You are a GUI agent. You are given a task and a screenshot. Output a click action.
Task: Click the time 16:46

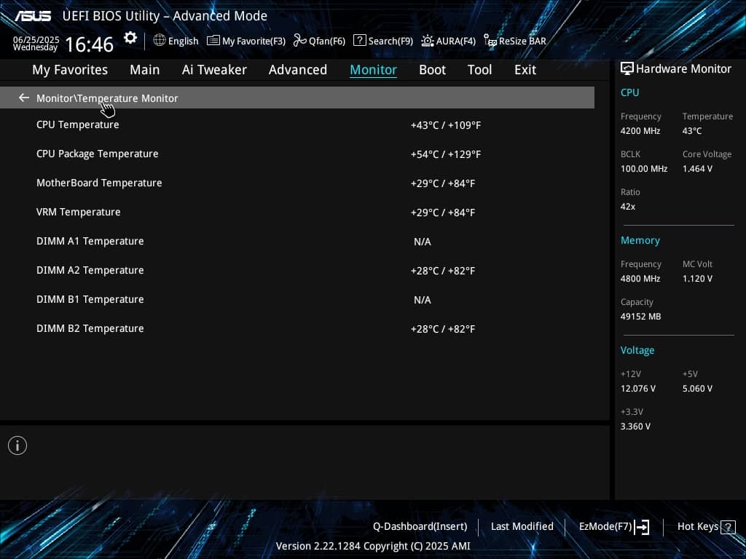click(89, 44)
